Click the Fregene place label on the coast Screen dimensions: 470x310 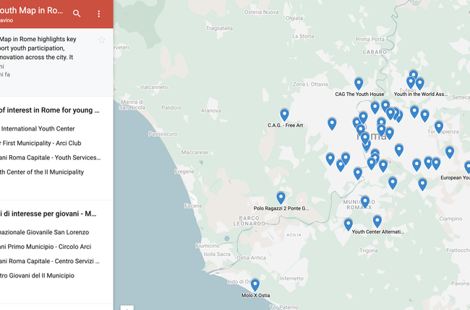click(184, 172)
